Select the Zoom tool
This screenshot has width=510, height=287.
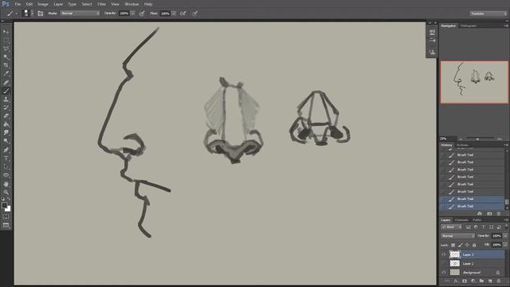point(6,192)
